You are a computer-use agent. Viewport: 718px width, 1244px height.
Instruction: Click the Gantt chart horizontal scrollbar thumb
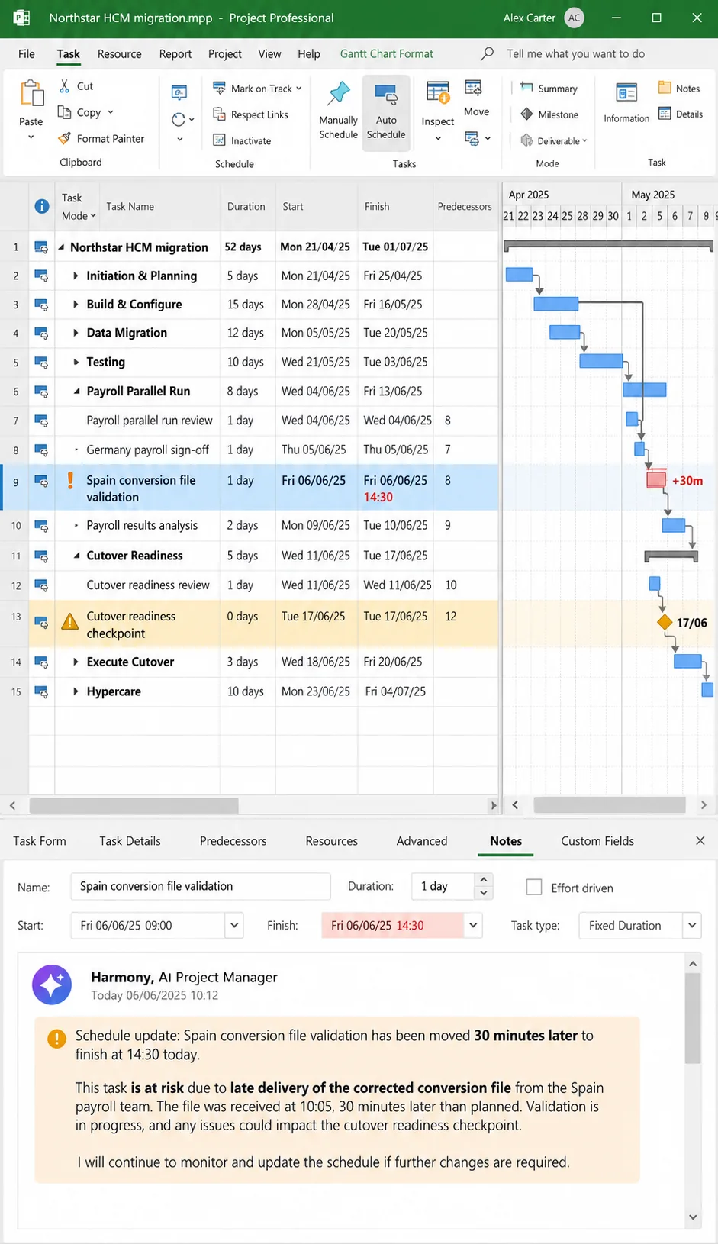(610, 804)
